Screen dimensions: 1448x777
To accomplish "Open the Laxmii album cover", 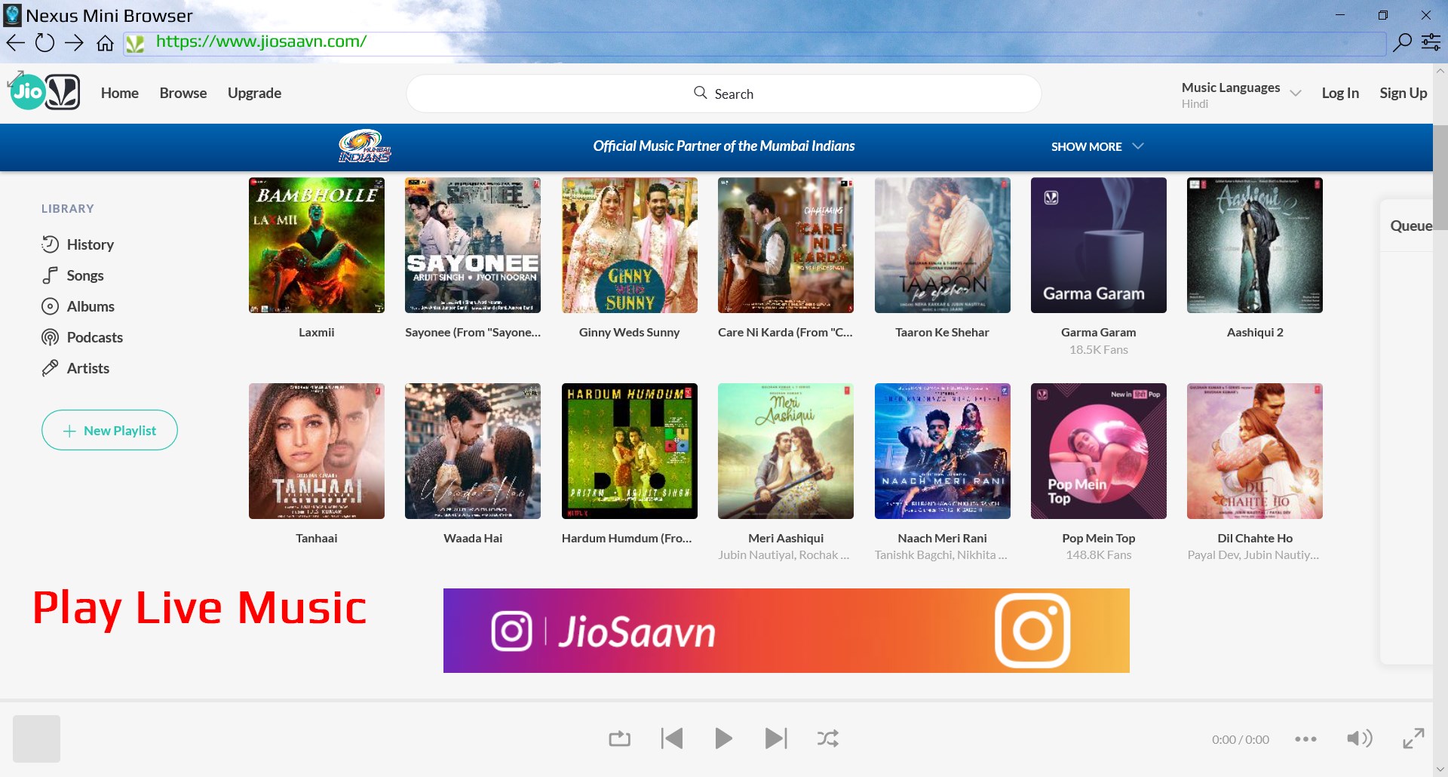I will click(317, 245).
